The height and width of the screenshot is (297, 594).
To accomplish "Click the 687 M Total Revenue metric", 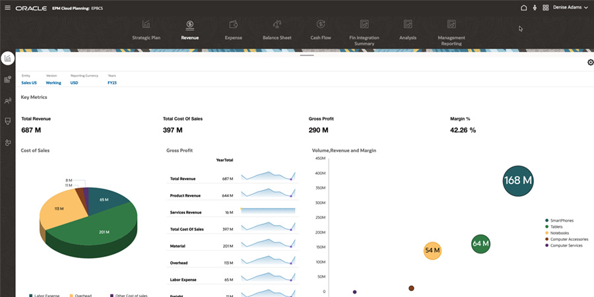I will 31,130.
